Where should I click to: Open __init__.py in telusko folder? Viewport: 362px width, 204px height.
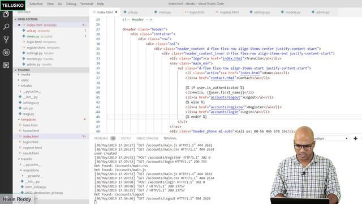[x=30, y=97]
